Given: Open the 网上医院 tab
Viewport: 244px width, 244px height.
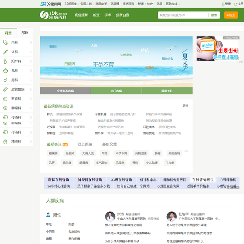Looking at the screenshot, I should click(x=85, y=144).
